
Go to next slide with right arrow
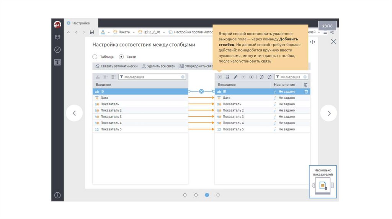(328, 113)
